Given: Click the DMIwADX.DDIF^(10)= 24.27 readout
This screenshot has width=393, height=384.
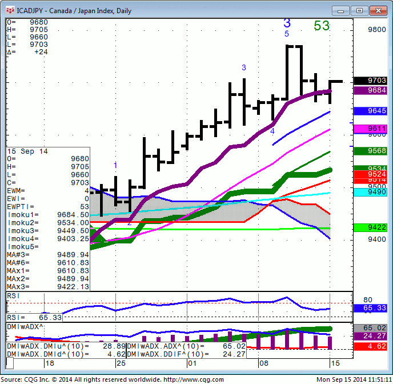Looking at the screenshot, I should [x=186, y=354].
